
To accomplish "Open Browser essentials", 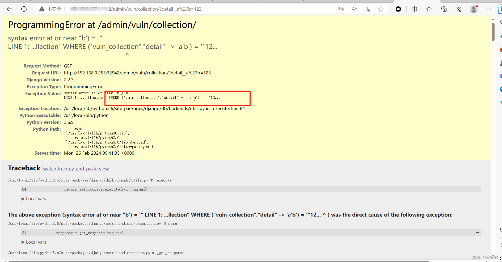I will tap(458, 9).
